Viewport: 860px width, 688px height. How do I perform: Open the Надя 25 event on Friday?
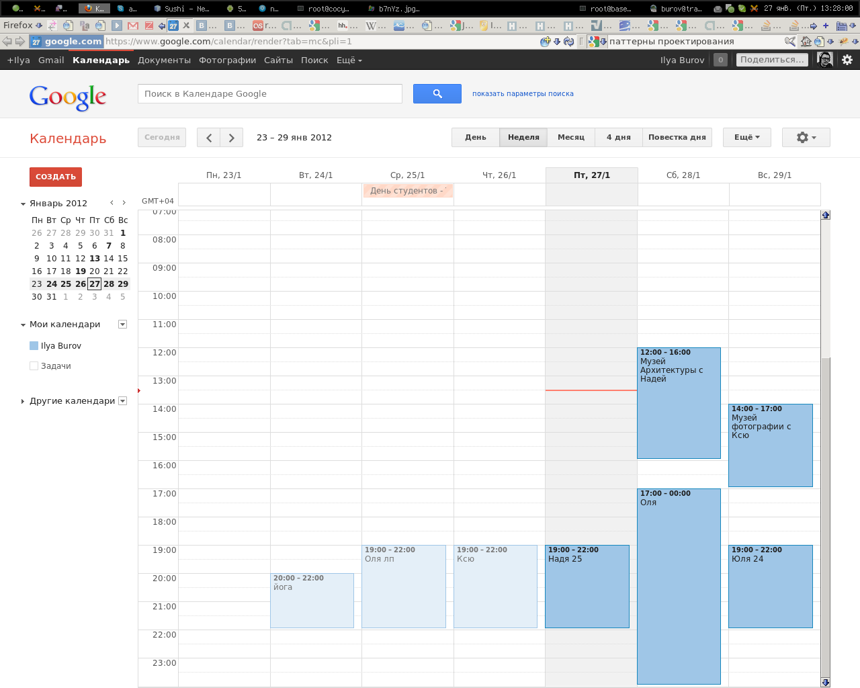click(587, 587)
